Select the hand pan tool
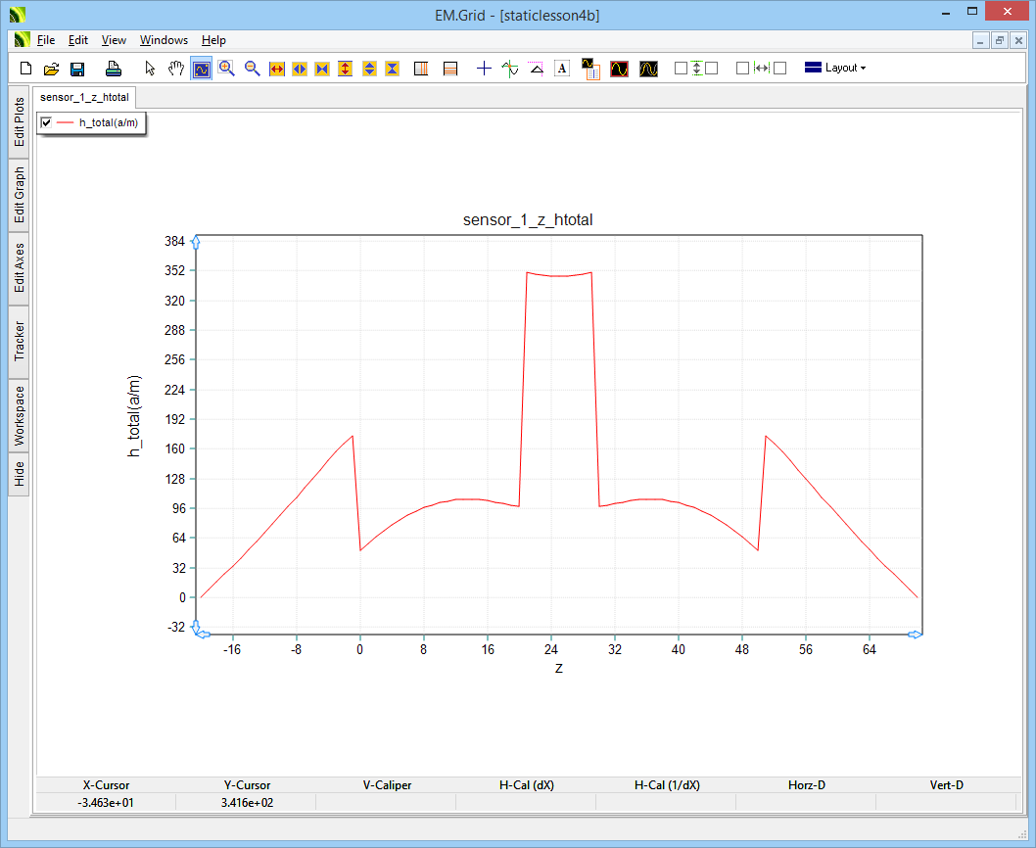Screen dimensions: 1036x848 click(176, 69)
